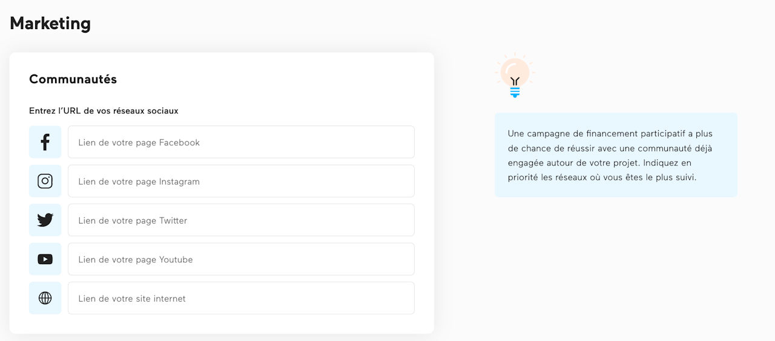
Task: Click tip line starting "de chance de réussir"
Action: click(608, 148)
